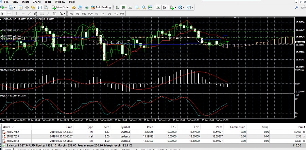Click the Zoom Out magnifier icon

click(143, 7)
